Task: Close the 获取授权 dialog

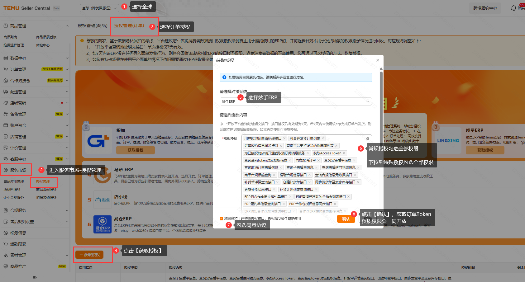Action: tap(378, 60)
